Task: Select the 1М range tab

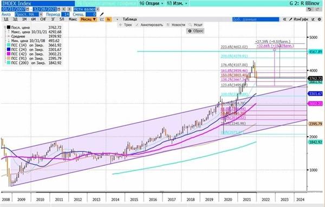Action: point(24,19)
